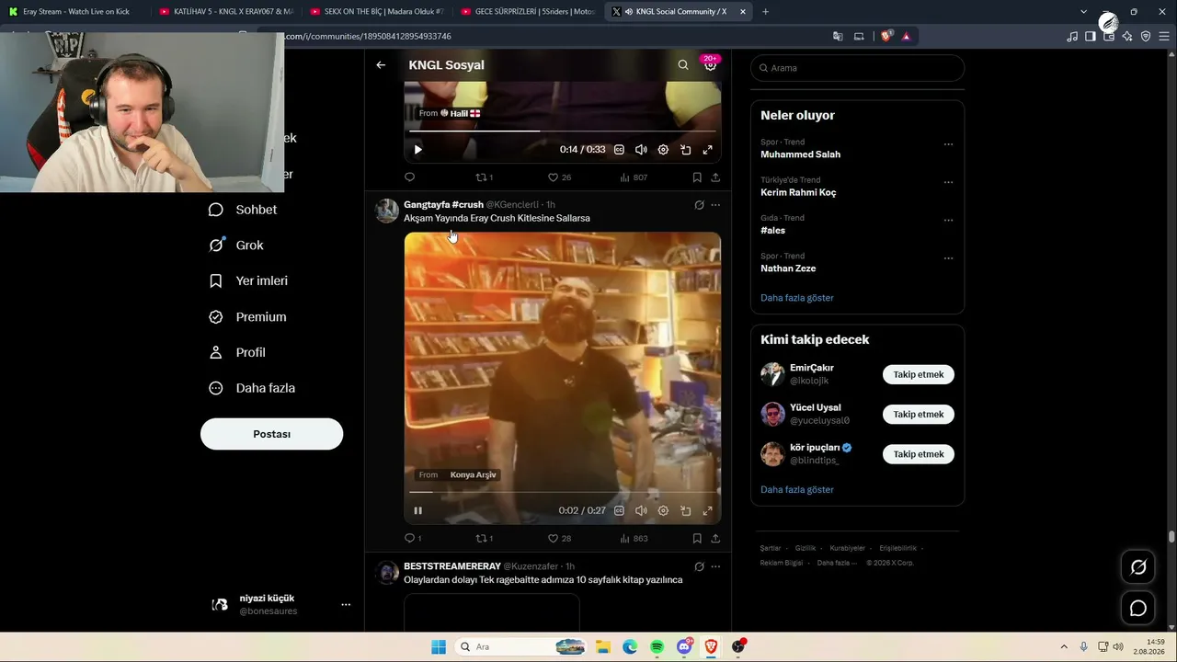Open Brave Shields in the address bar
The height and width of the screenshot is (662, 1177).
(886, 37)
